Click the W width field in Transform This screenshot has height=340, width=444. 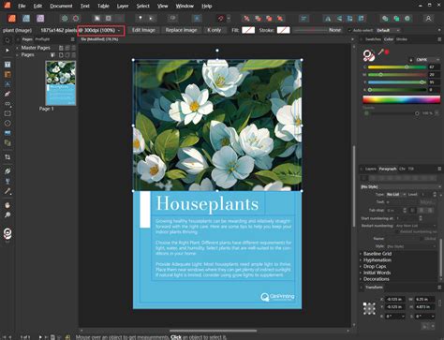pos(424,299)
